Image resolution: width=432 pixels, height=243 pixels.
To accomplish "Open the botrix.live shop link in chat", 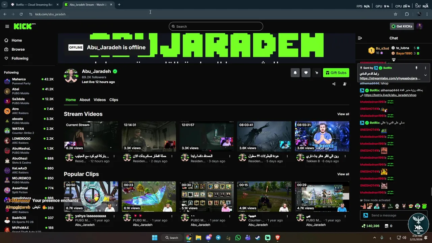I will point(390,95).
